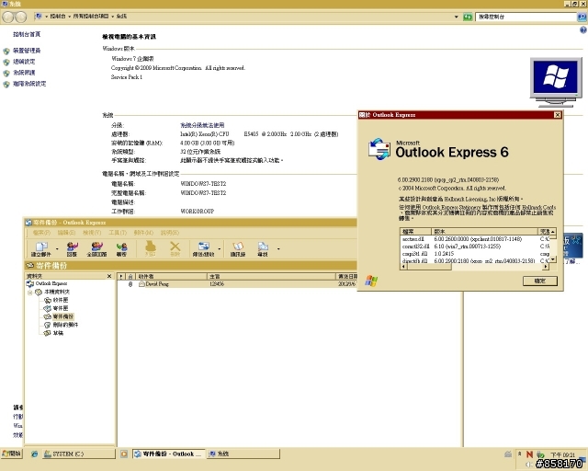Open 遠端設定 link in System window
This screenshot has height=471, width=588.
[x=24, y=62]
